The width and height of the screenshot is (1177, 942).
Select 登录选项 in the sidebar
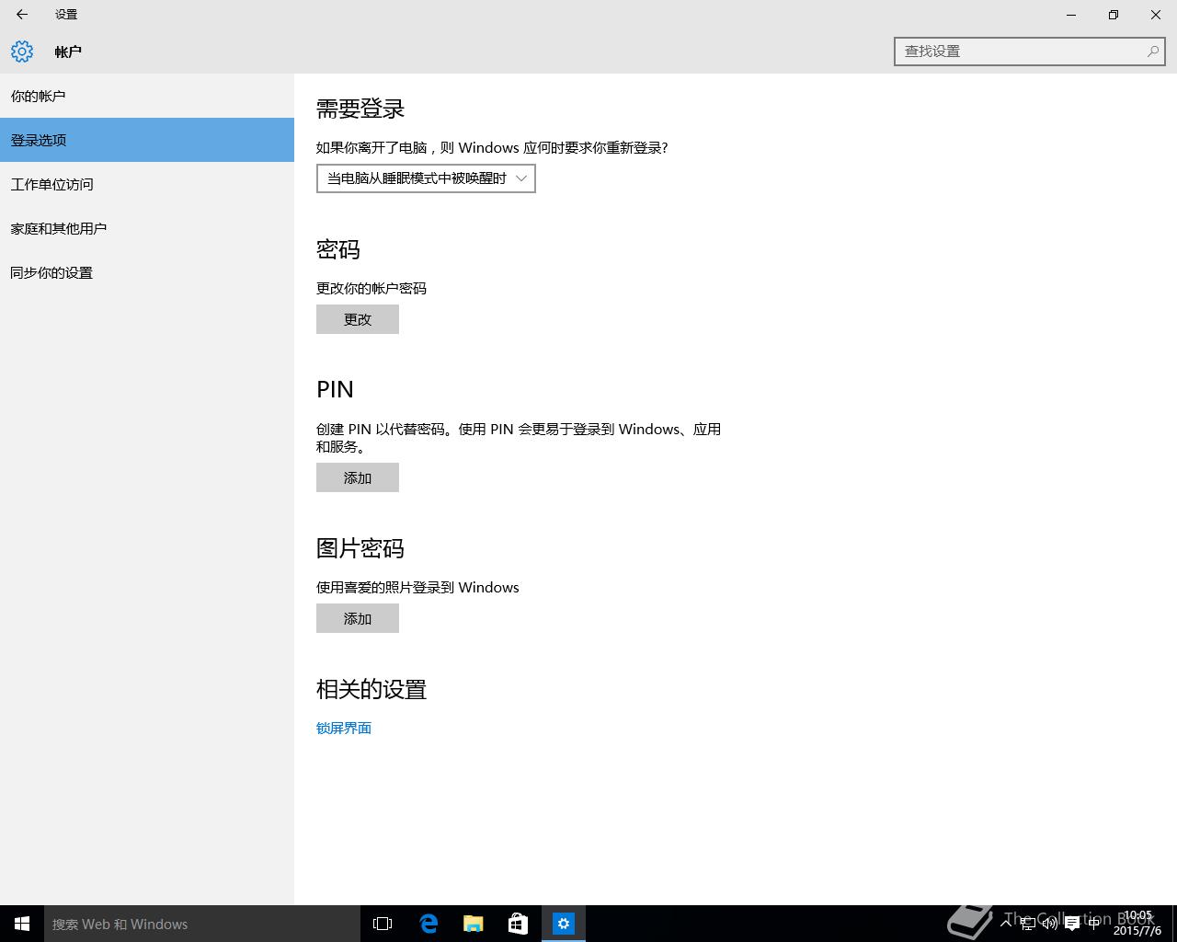pos(147,140)
